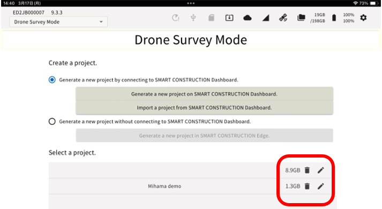The image size is (382, 209).
Task: Click the refresh warning icon in toolbar
Action: [175, 18]
